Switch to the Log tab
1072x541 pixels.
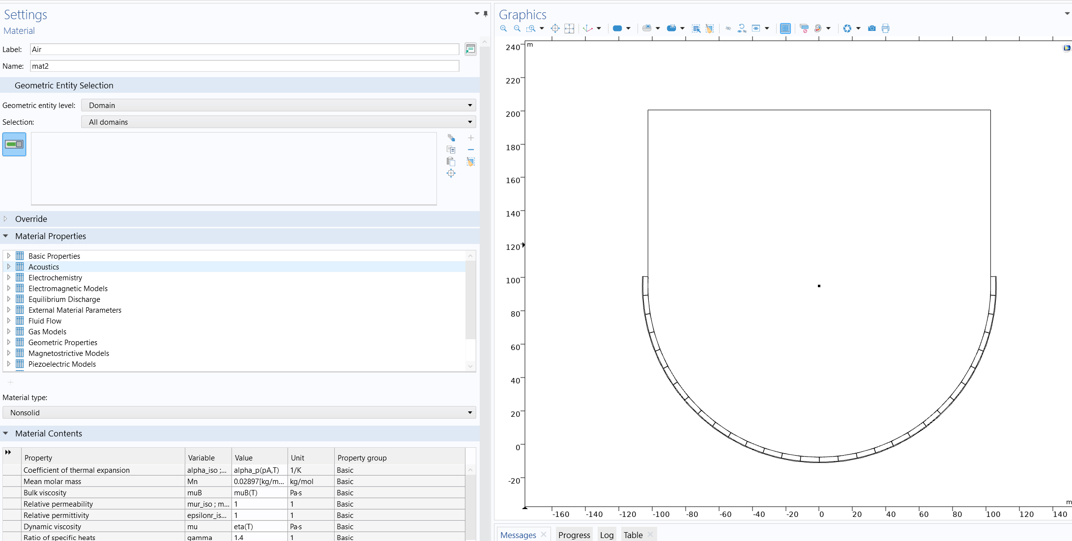pos(607,535)
